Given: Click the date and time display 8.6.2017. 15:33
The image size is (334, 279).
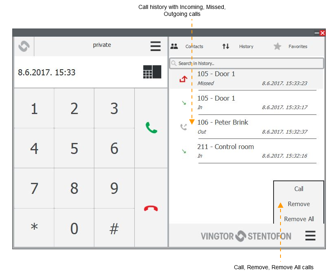Looking at the screenshot, I should [x=47, y=72].
